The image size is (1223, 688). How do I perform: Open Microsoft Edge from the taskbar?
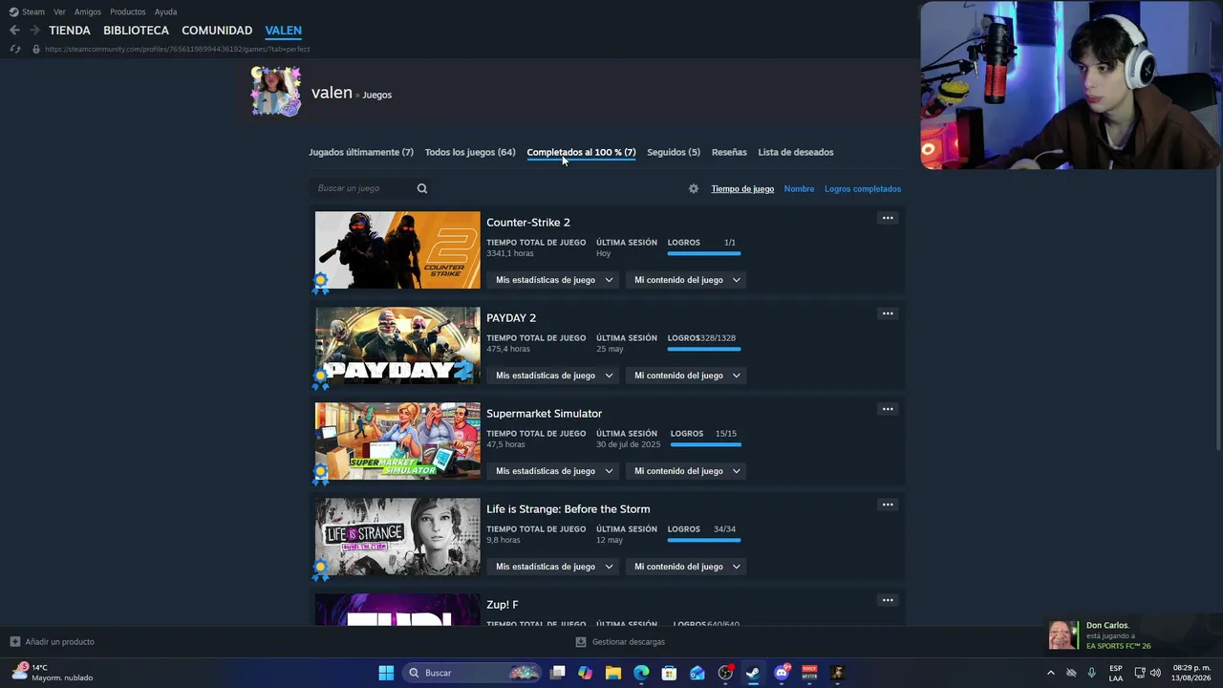641,673
